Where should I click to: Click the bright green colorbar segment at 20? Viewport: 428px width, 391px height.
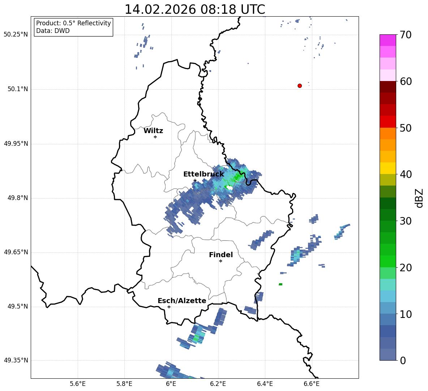point(388,261)
